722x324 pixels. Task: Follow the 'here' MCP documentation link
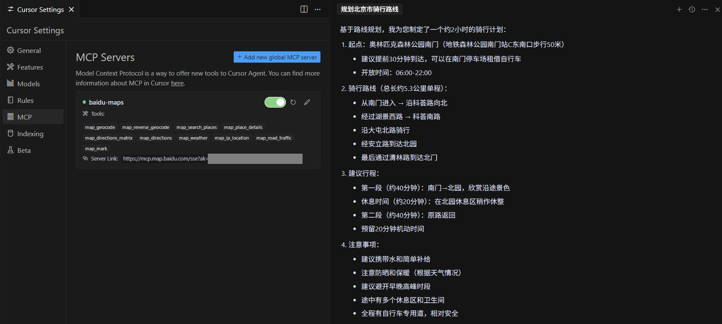[177, 83]
